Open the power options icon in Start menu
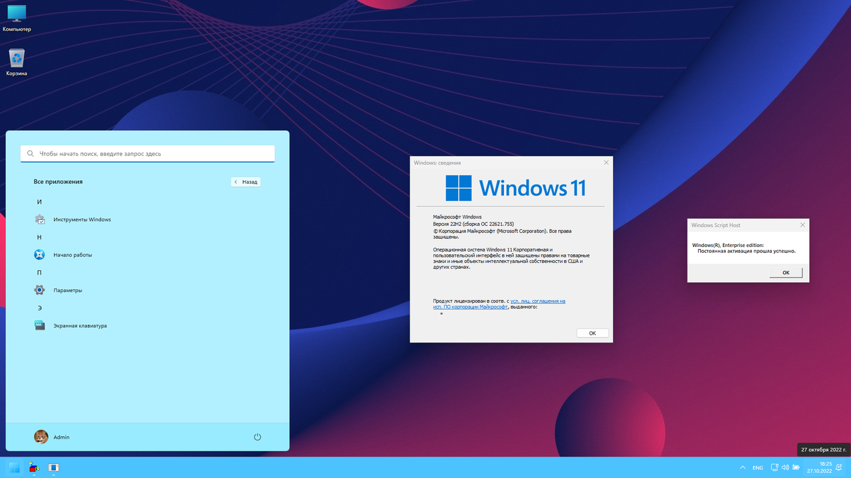 click(x=257, y=437)
